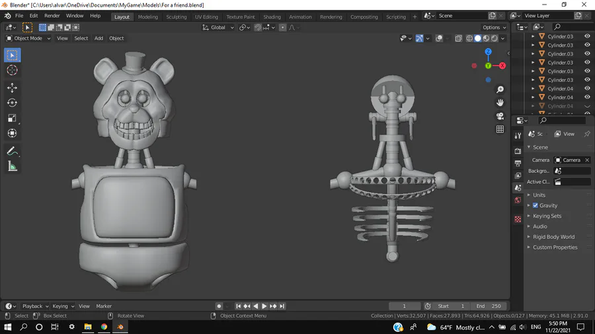
Task: Toggle use preview range clock icon
Action: [x=428, y=306]
